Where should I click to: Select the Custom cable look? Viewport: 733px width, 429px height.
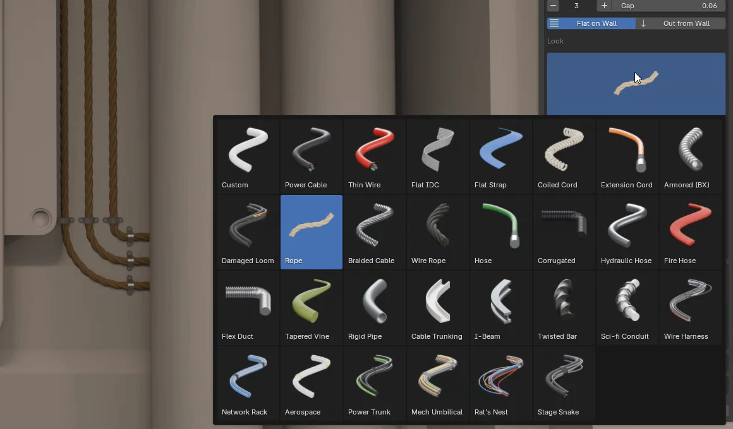point(248,156)
